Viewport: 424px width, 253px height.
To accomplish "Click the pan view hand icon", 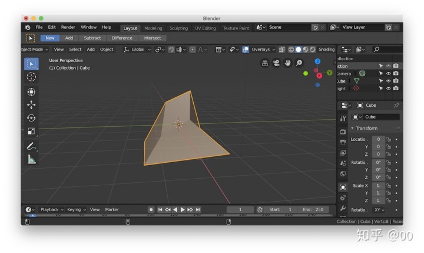I will (287, 63).
